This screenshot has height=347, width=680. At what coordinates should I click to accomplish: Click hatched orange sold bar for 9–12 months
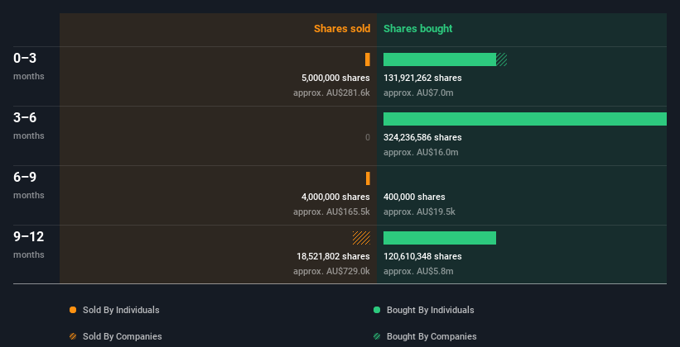click(x=361, y=238)
